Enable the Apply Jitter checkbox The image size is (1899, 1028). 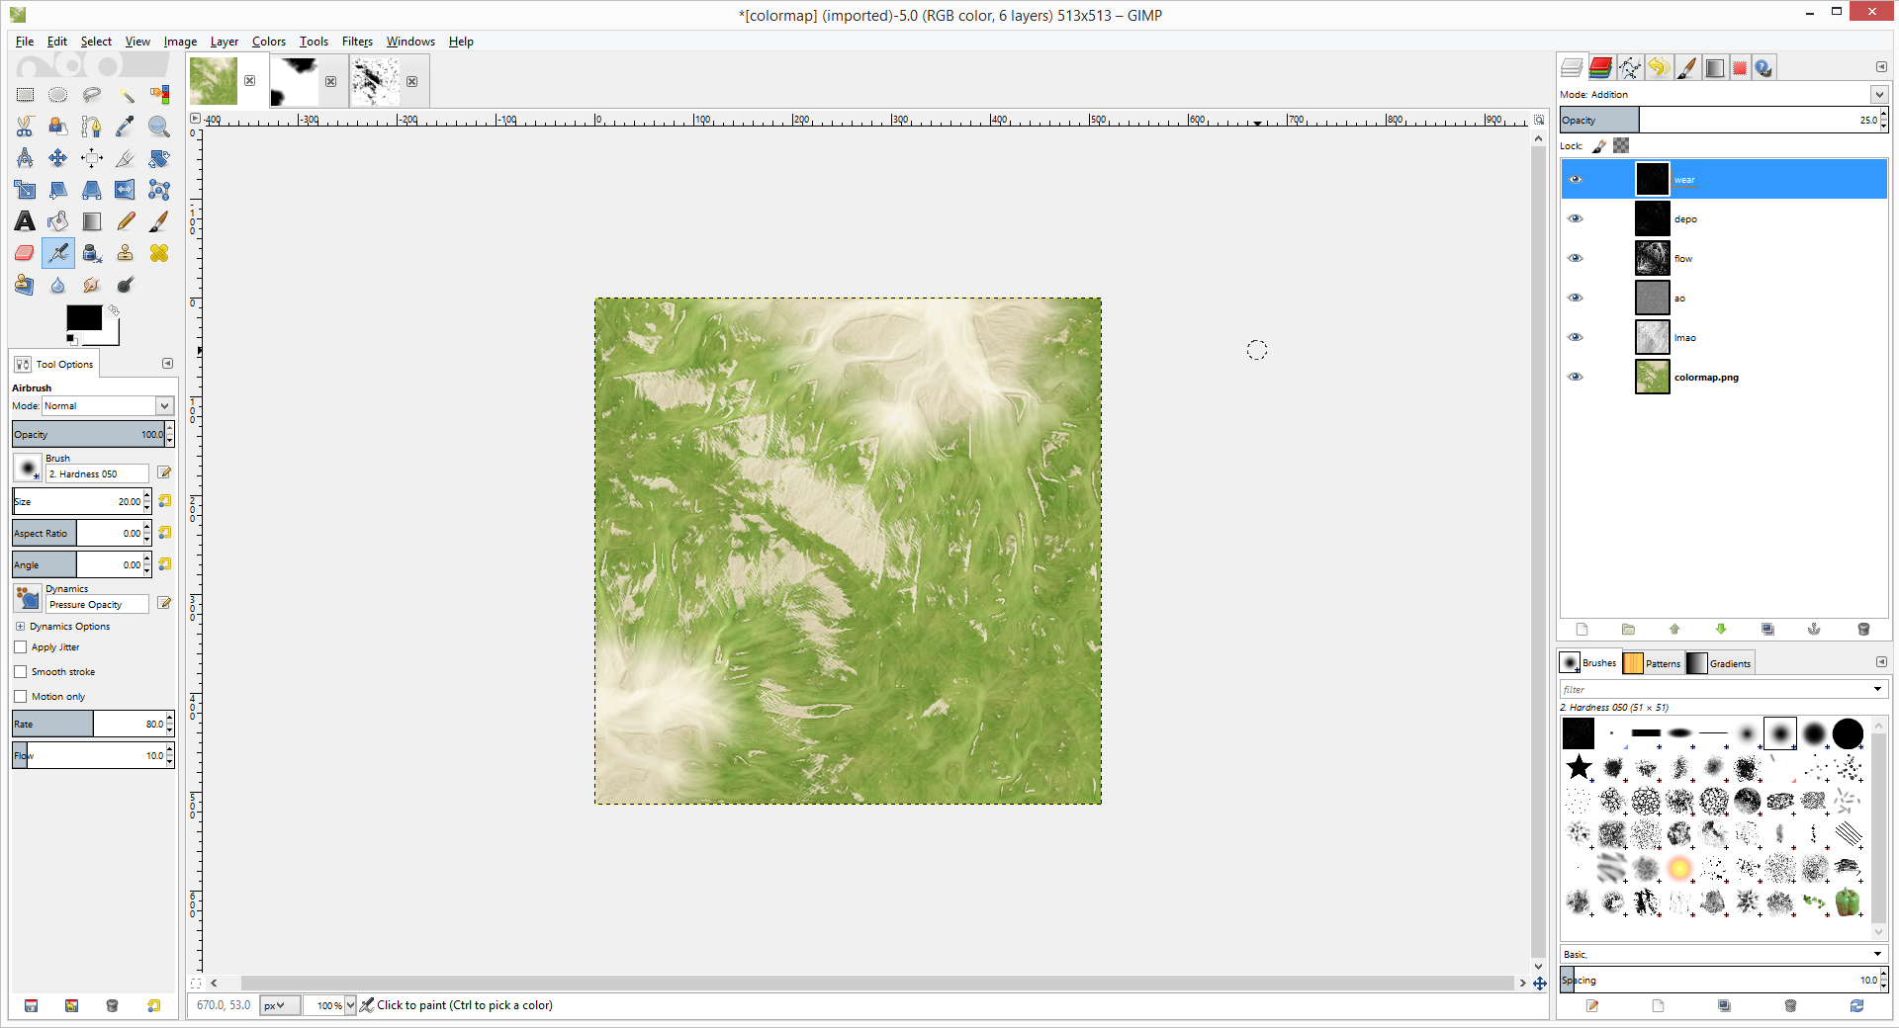point(21,647)
